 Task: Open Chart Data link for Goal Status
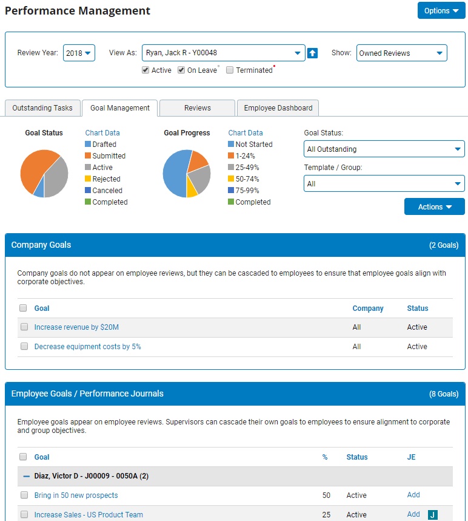pos(102,133)
